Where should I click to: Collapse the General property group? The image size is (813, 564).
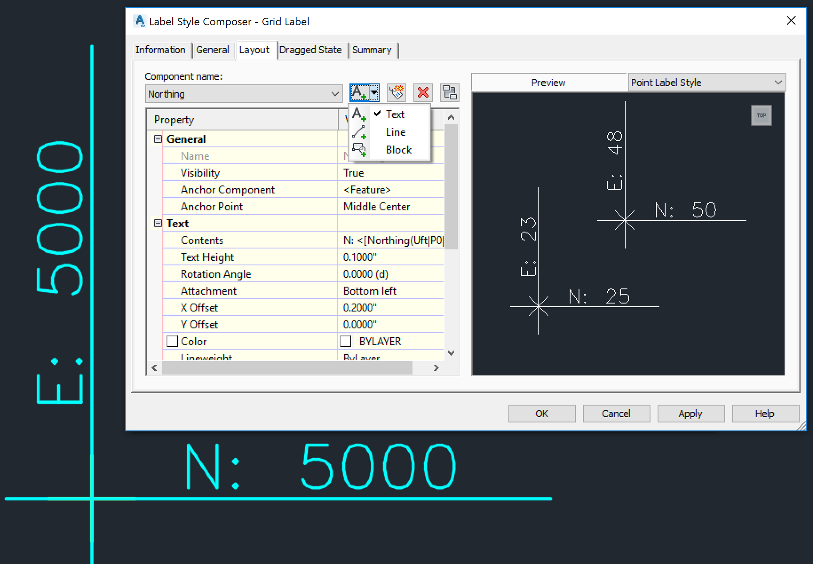point(158,139)
